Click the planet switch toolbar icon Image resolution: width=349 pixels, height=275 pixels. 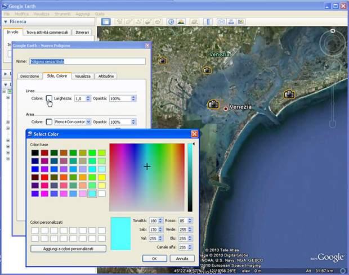tap(195, 22)
